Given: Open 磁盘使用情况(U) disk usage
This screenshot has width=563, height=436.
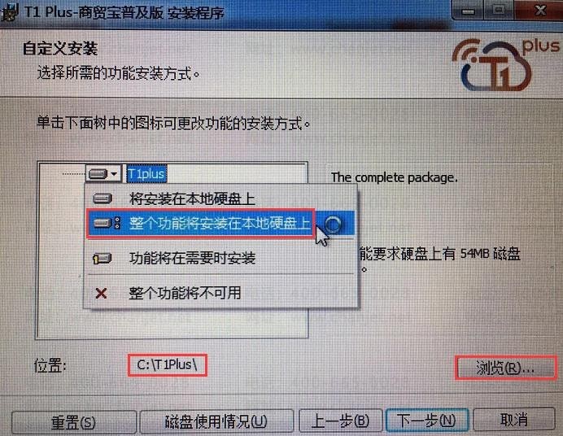Looking at the screenshot, I should pyautogui.click(x=216, y=421).
